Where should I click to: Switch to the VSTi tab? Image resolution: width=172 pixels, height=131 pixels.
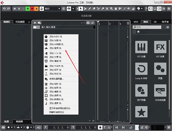point(136,22)
